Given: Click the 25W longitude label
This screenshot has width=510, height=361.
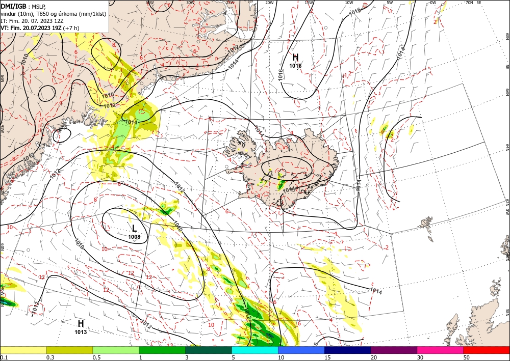Looking at the screenshot, I should [231, 3].
